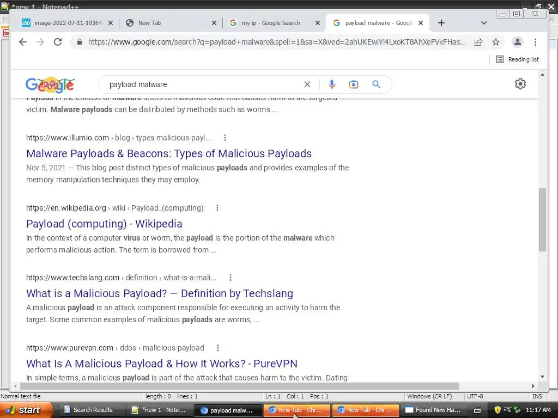Open Malware Payloads & Beacons link
The width and height of the screenshot is (558, 418).
(169, 153)
